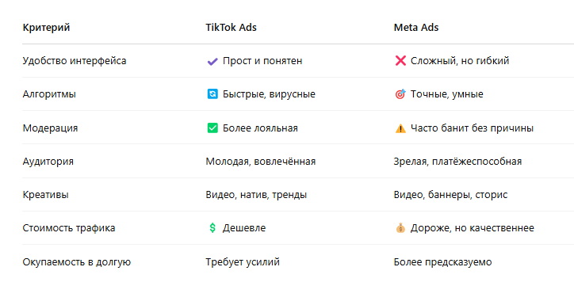Click the green dollar sign beside Дешевле

(x=212, y=228)
